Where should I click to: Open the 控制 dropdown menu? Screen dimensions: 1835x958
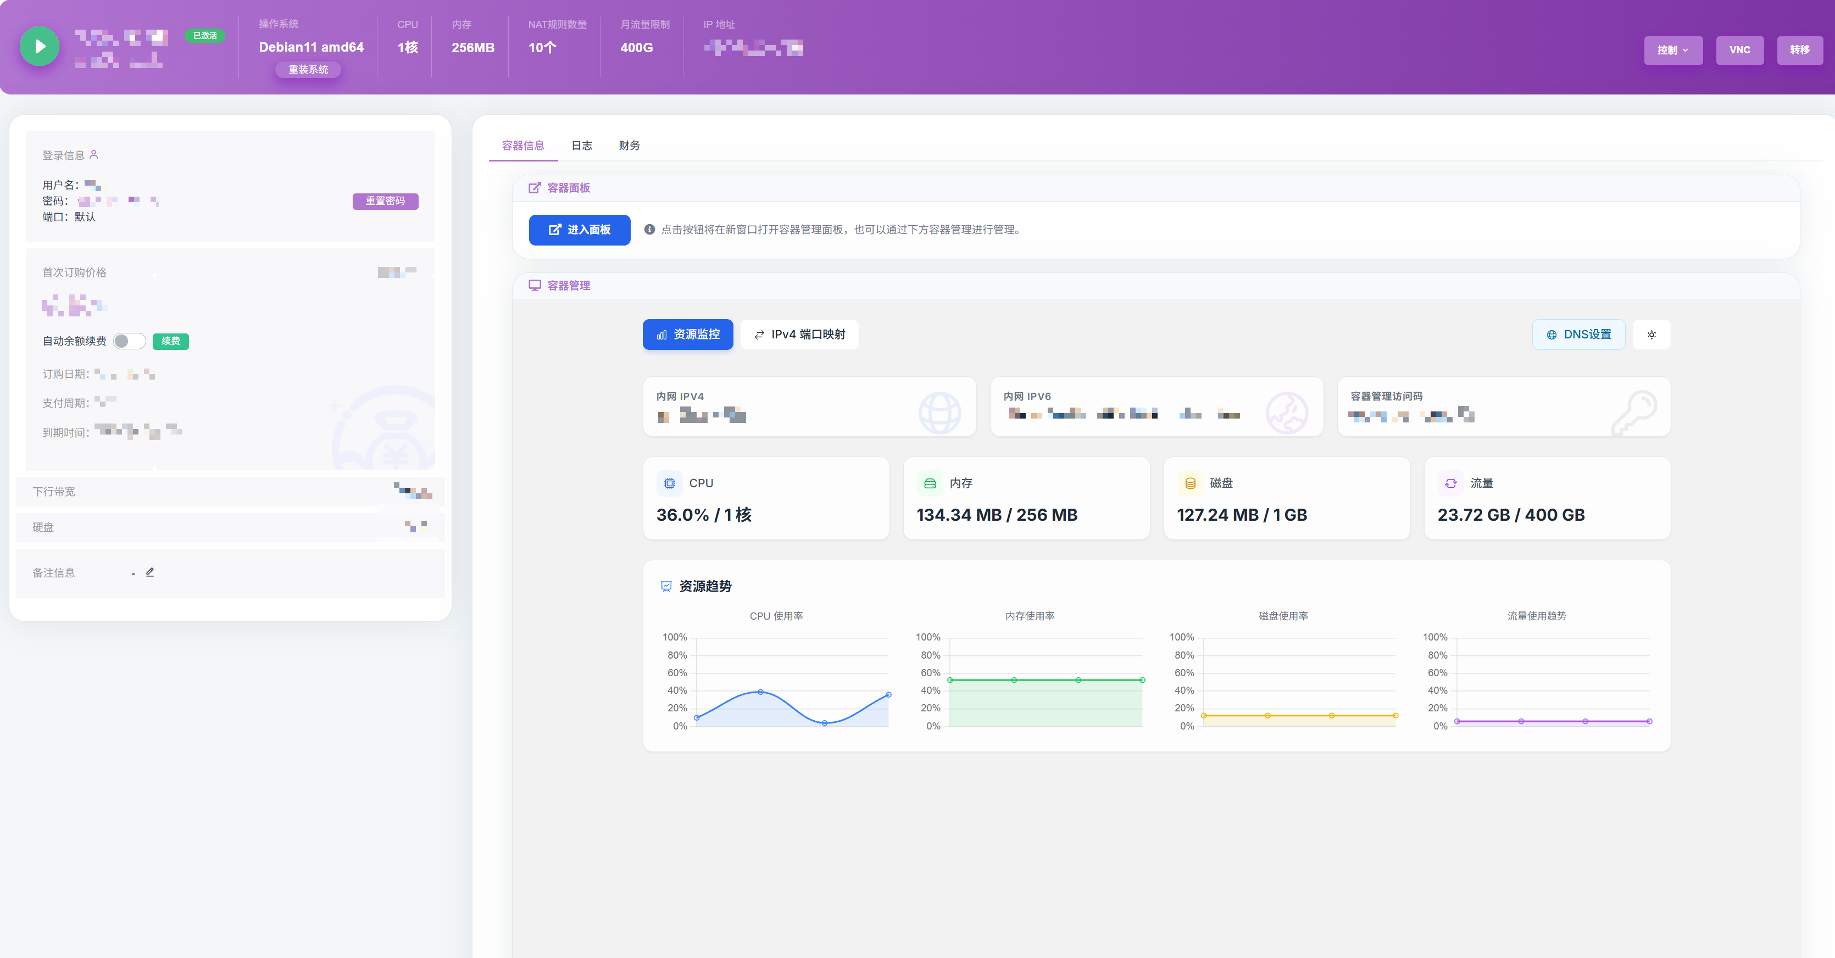click(1673, 50)
